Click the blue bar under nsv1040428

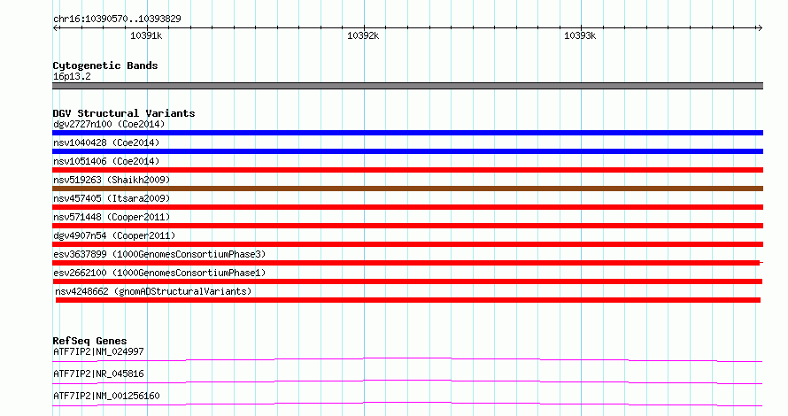[x=407, y=151]
